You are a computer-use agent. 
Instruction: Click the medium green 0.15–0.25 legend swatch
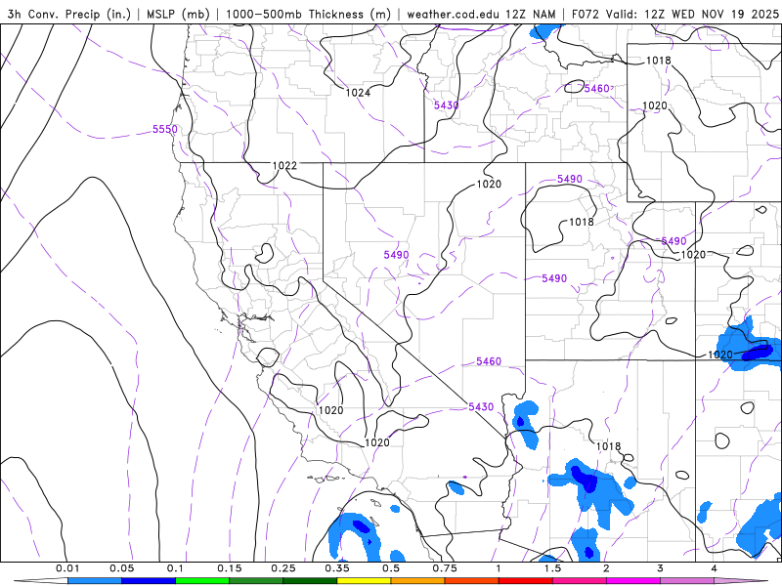click(x=256, y=581)
